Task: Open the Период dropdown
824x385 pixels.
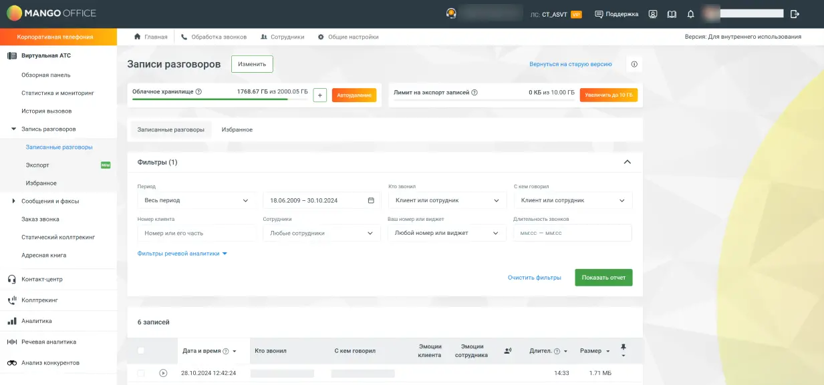Action: coord(196,200)
